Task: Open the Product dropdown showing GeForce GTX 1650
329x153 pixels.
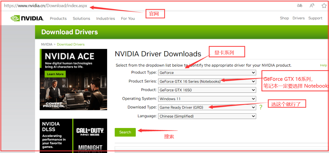Action: pyautogui.click(x=207, y=90)
